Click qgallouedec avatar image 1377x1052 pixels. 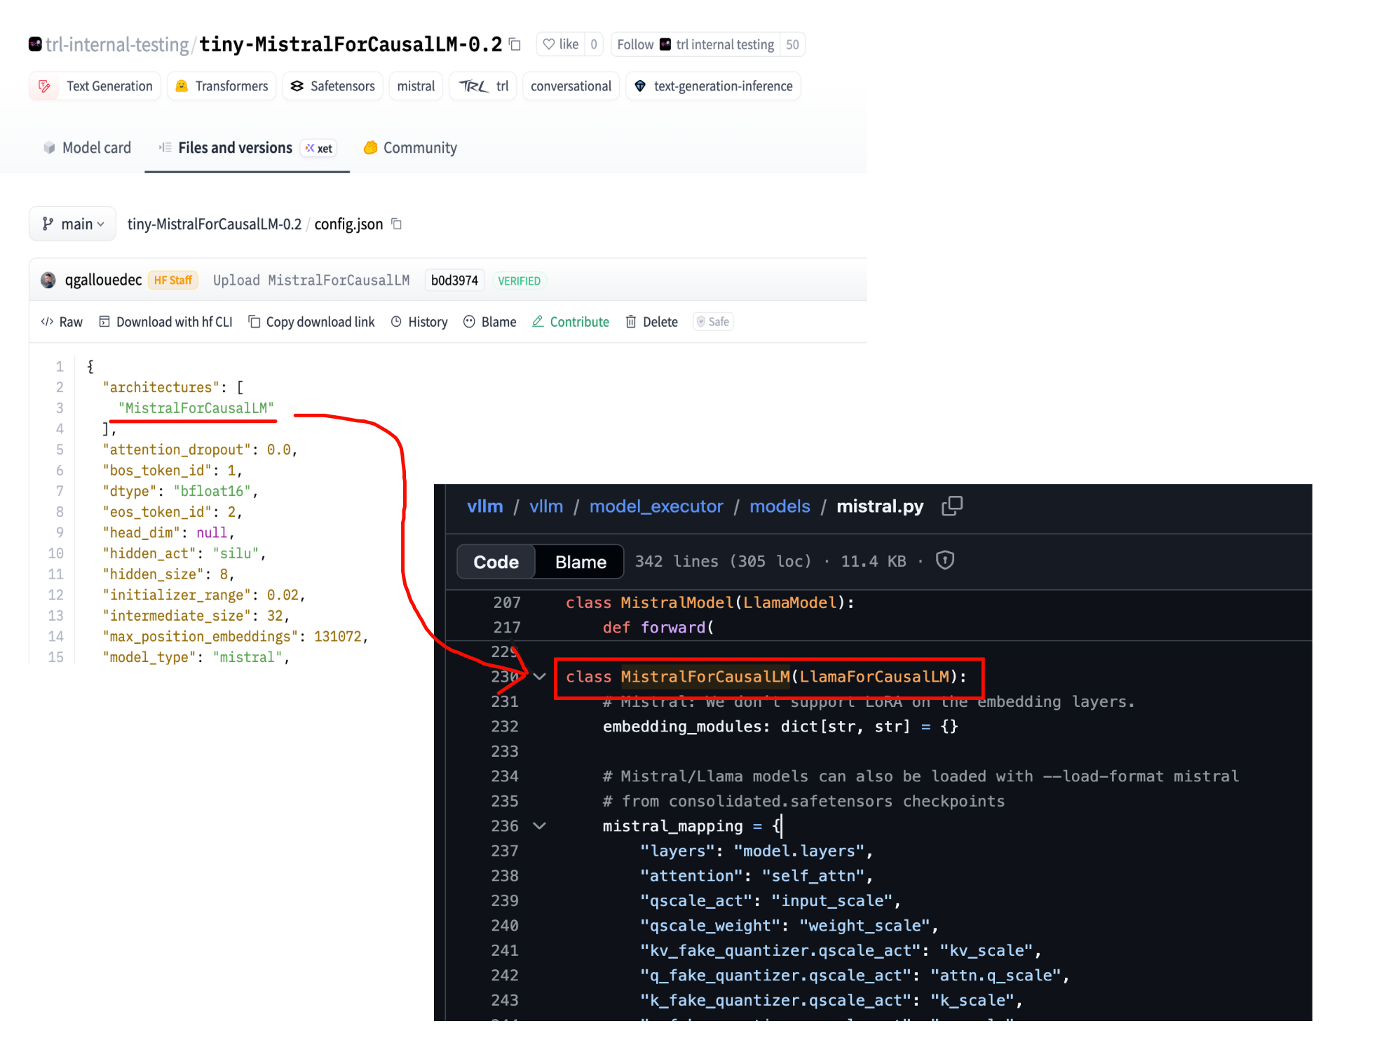48,281
